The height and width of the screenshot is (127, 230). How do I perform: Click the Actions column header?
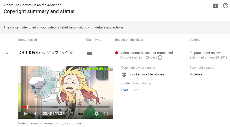pos(195,40)
